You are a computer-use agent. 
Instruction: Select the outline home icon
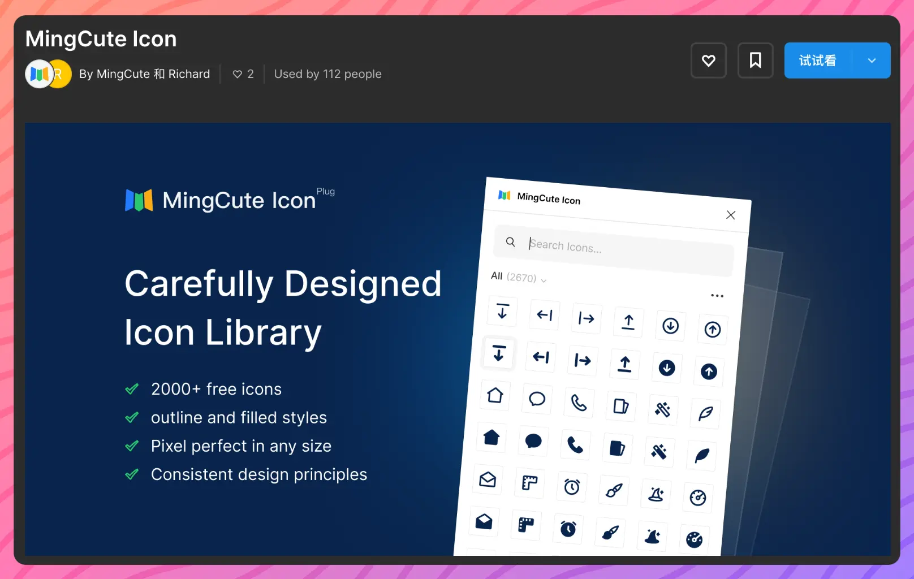(495, 395)
